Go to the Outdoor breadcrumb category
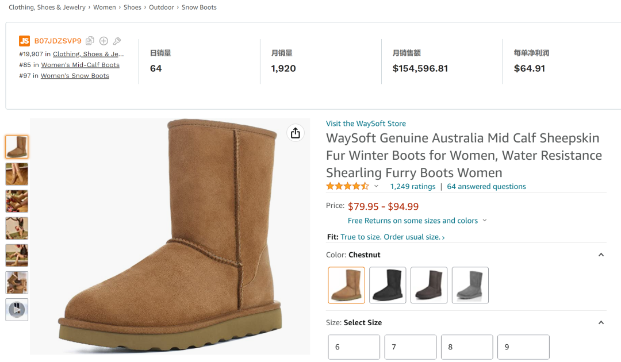Viewport: 621px width, 362px height. click(x=162, y=7)
